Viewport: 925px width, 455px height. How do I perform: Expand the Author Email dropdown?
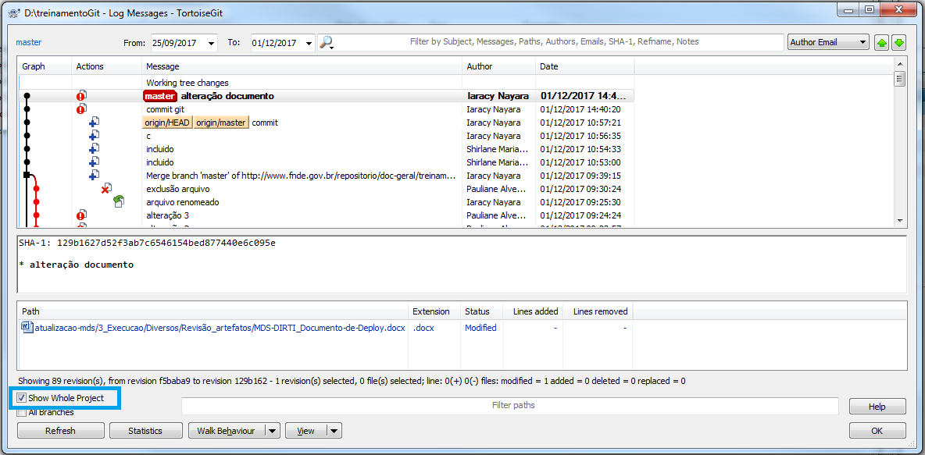[x=862, y=42]
